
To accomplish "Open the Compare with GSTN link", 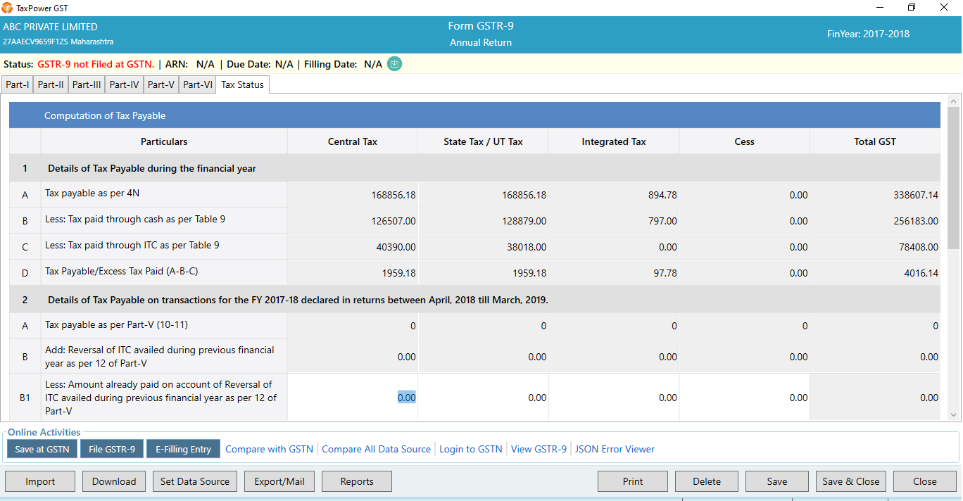I will click(269, 449).
